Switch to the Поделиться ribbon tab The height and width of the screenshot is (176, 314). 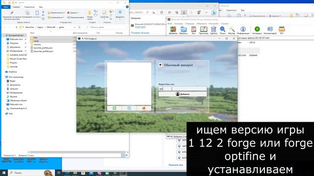coord(29,7)
